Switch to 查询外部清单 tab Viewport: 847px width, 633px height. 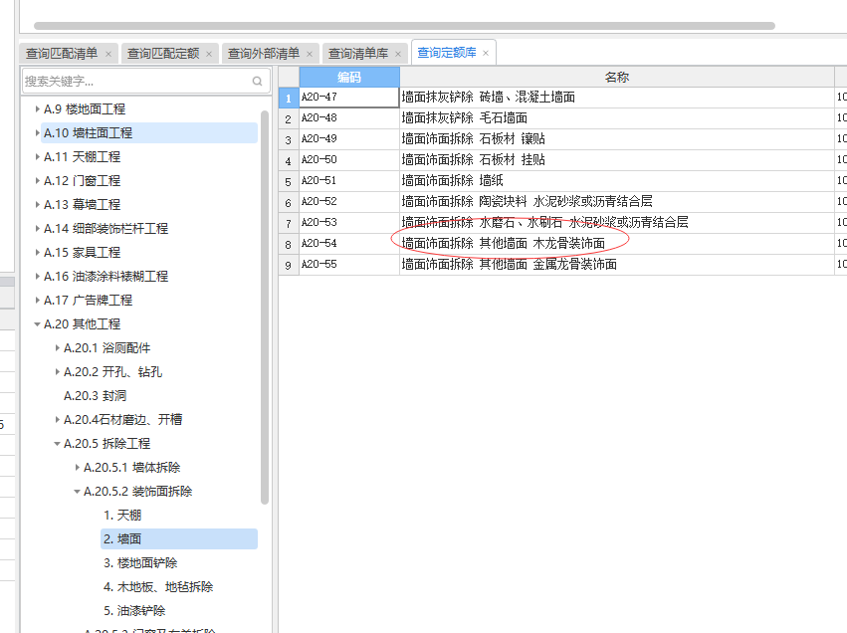[x=264, y=54]
